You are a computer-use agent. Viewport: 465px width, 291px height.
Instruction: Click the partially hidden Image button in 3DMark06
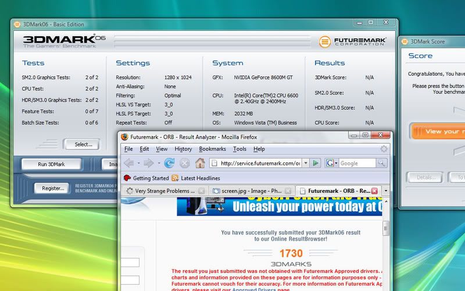[110, 164]
